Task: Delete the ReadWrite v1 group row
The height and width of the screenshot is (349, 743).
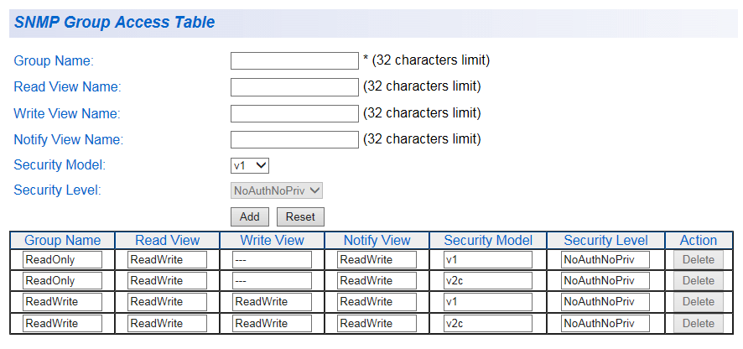Action: (699, 301)
